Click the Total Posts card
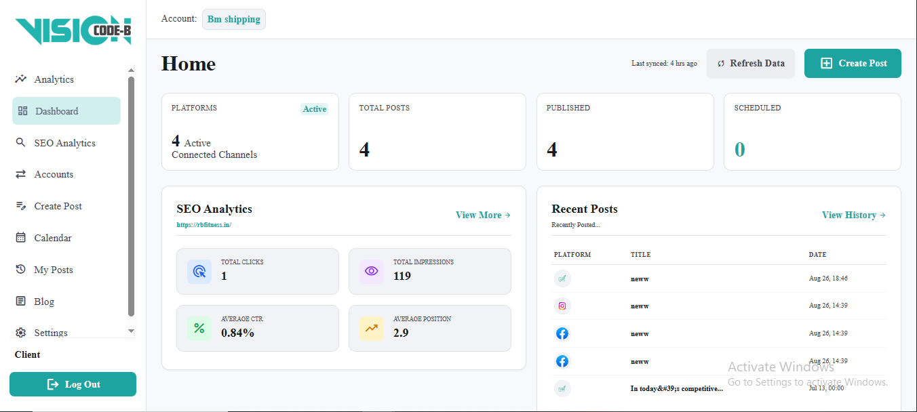Screen dimensions: 917x412 437,131
